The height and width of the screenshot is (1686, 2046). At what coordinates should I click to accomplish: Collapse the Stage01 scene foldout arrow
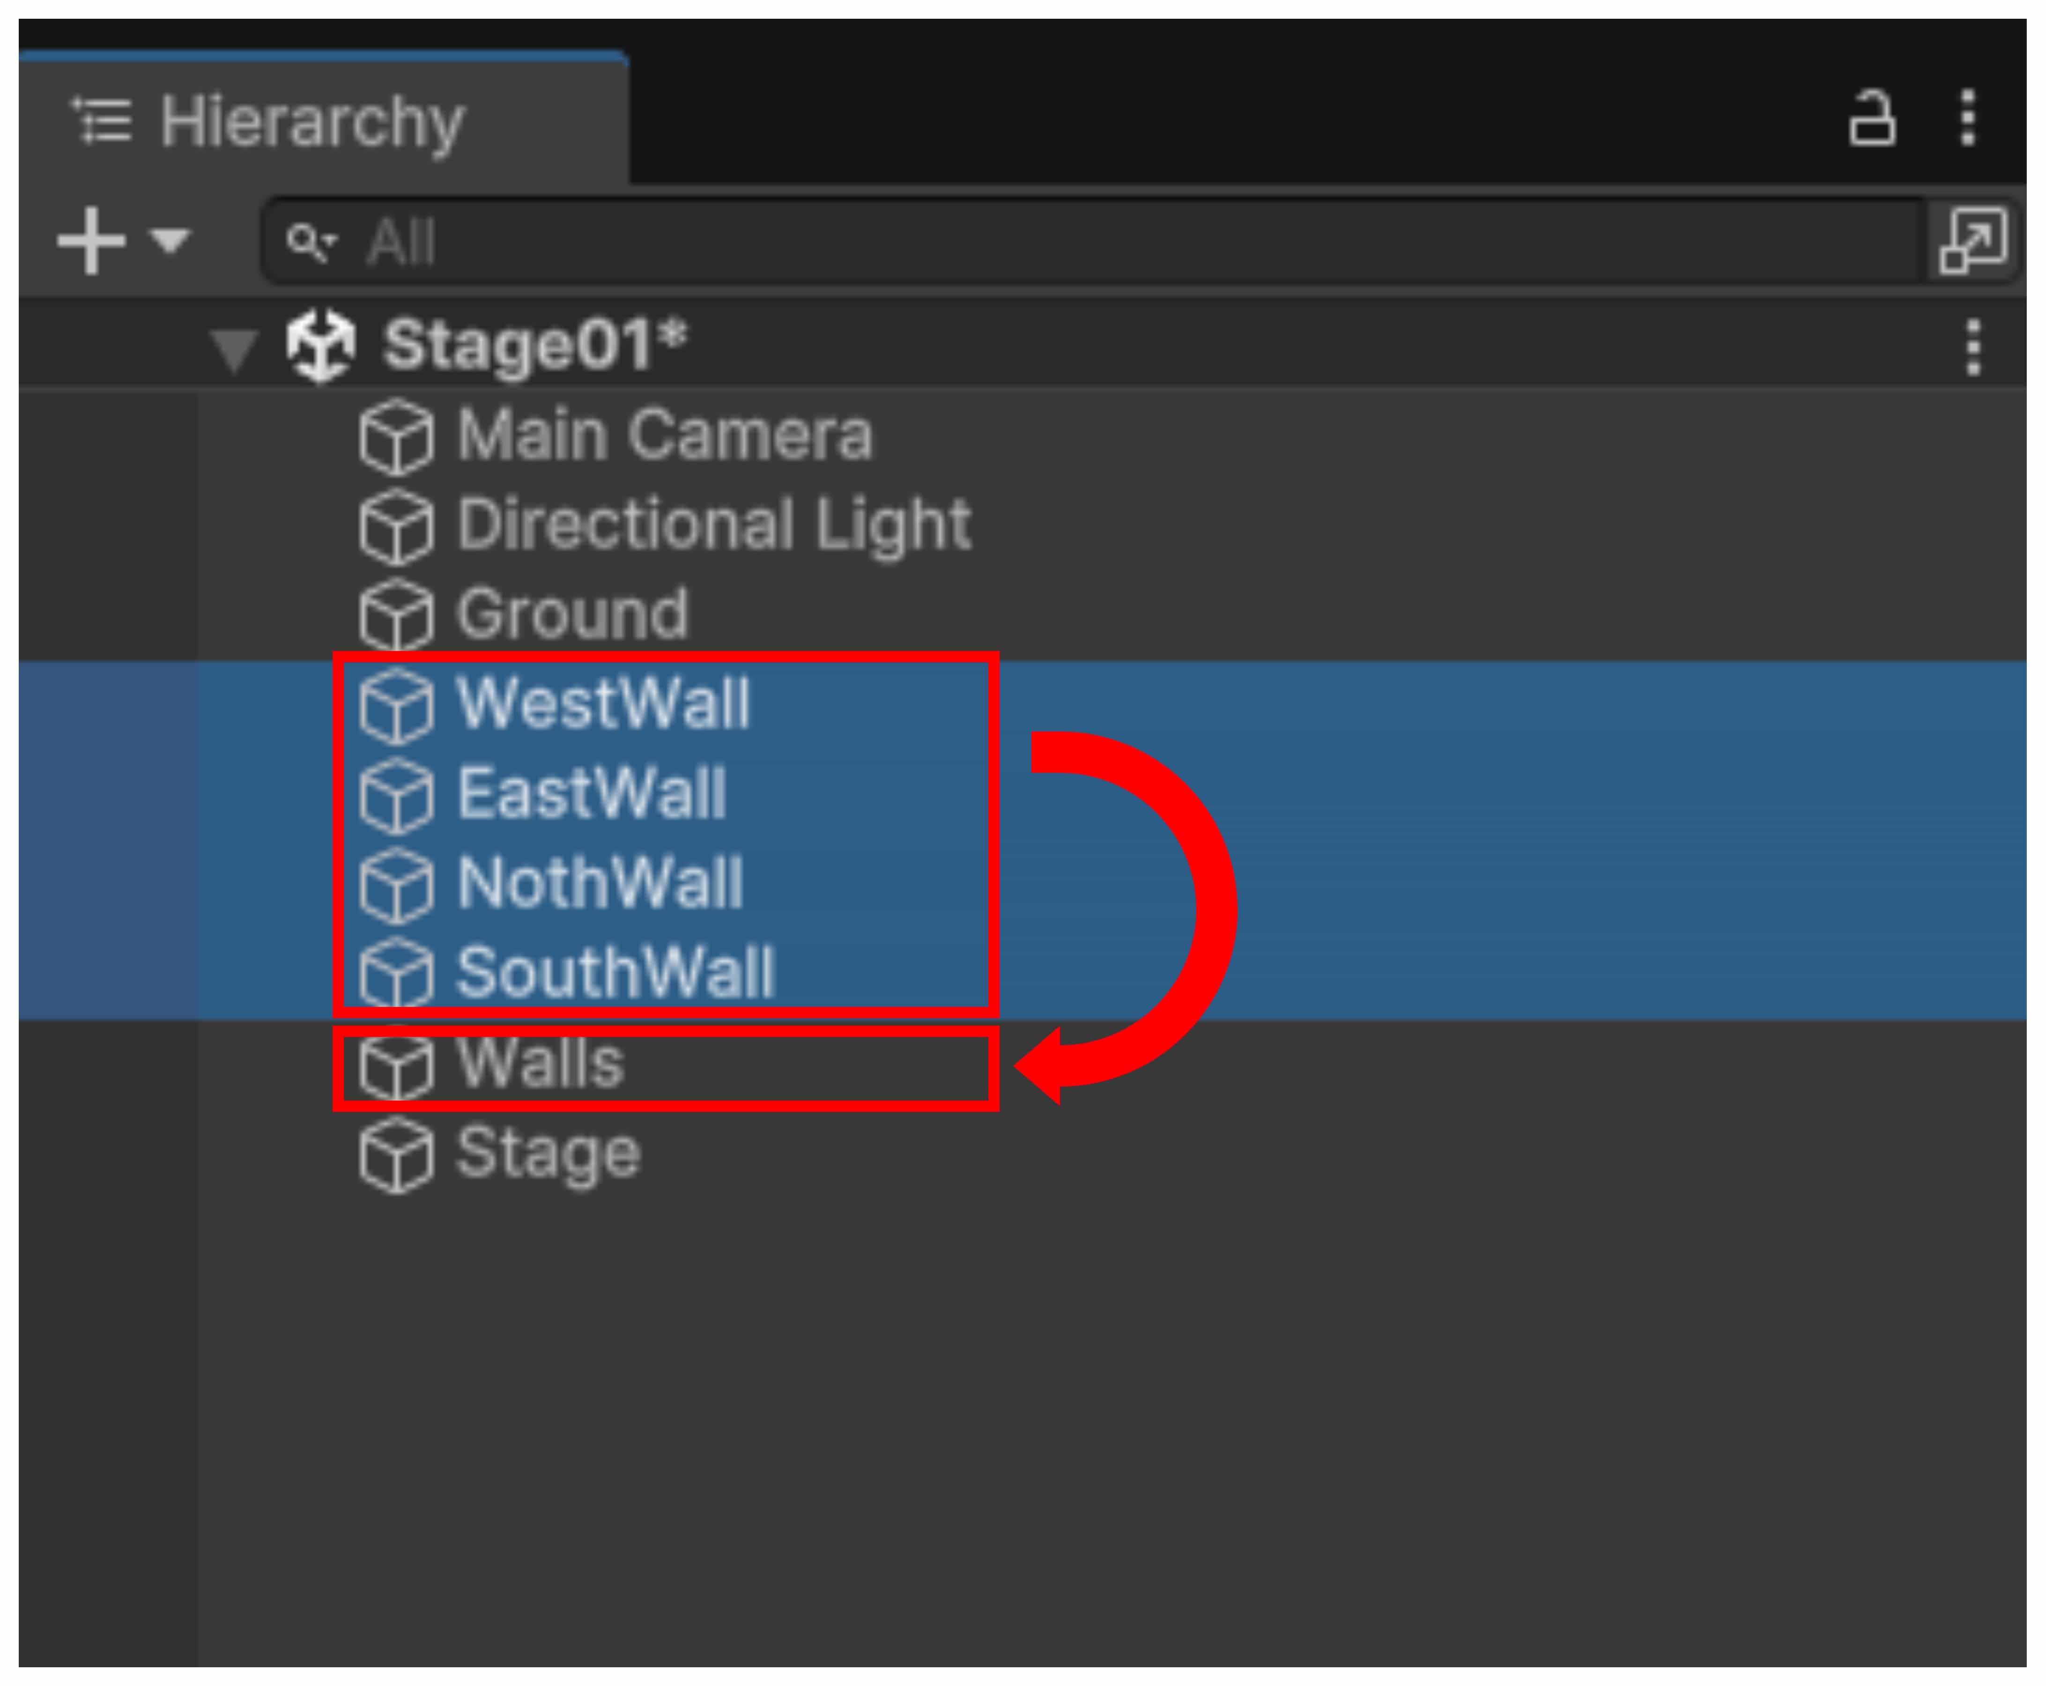pos(234,348)
